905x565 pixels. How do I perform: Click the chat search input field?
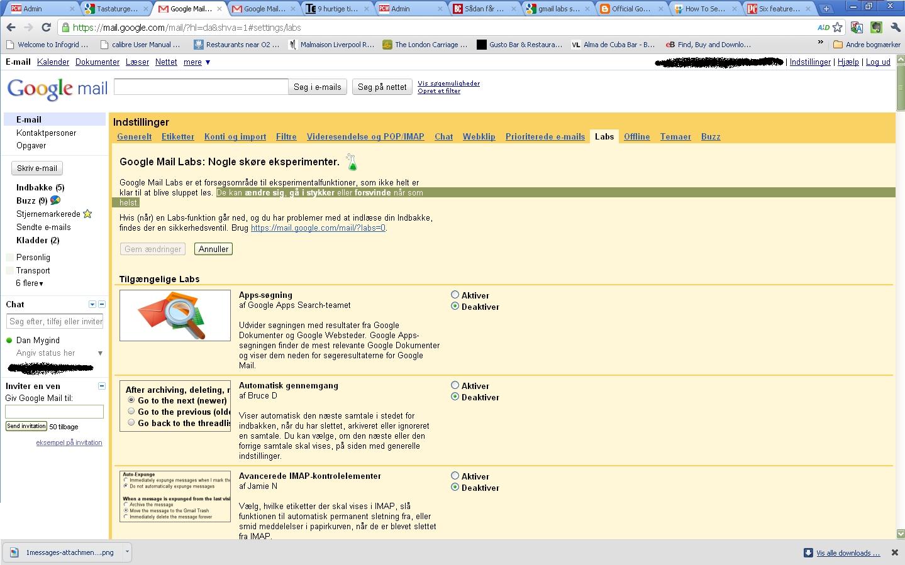pos(55,321)
